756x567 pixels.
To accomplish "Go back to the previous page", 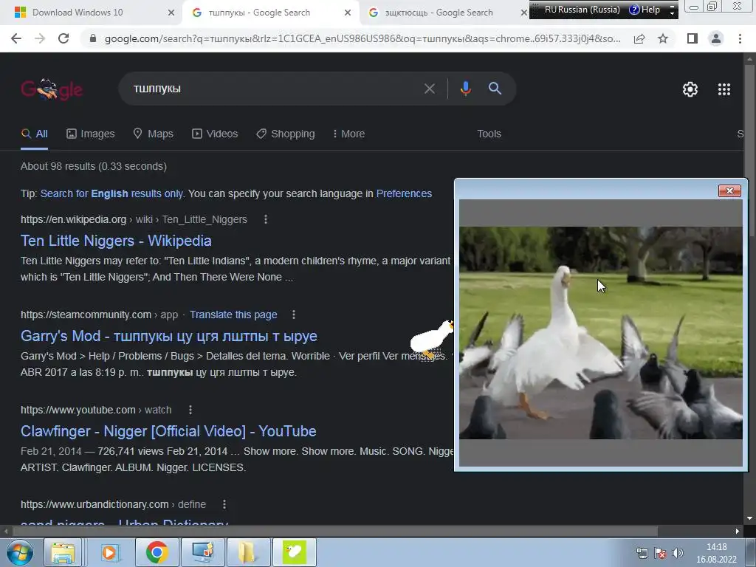I will tap(16, 38).
